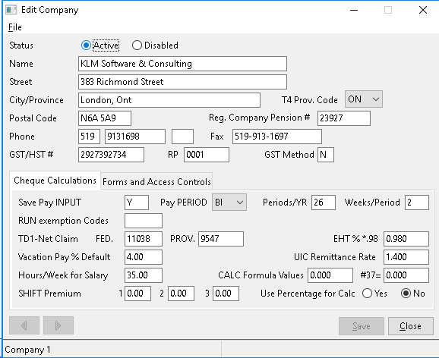
Task: Open the File menu
Action: click(x=15, y=27)
